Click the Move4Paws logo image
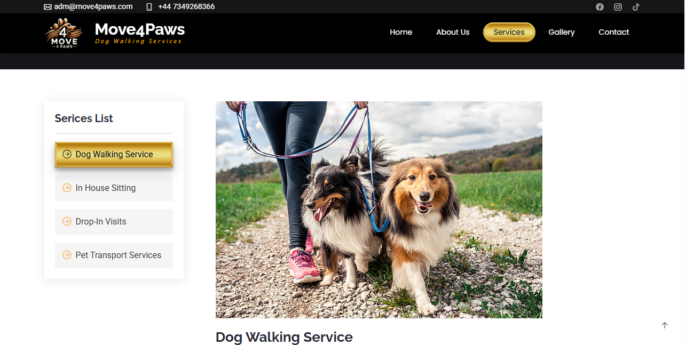This screenshot has width=686, height=345. 64,33
